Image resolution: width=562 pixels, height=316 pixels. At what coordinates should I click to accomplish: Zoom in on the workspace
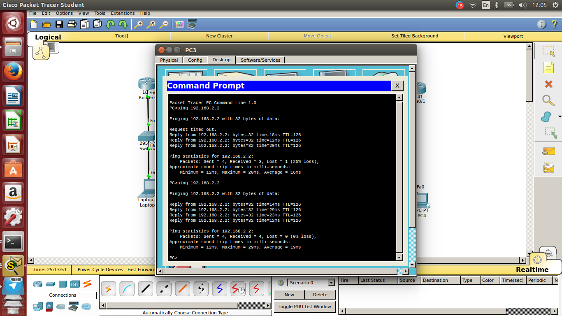pyautogui.click(x=138, y=24)
